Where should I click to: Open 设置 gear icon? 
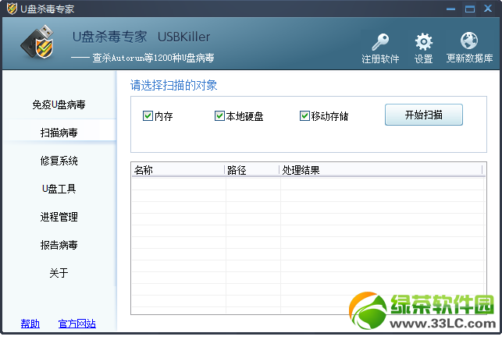point(424,41)
